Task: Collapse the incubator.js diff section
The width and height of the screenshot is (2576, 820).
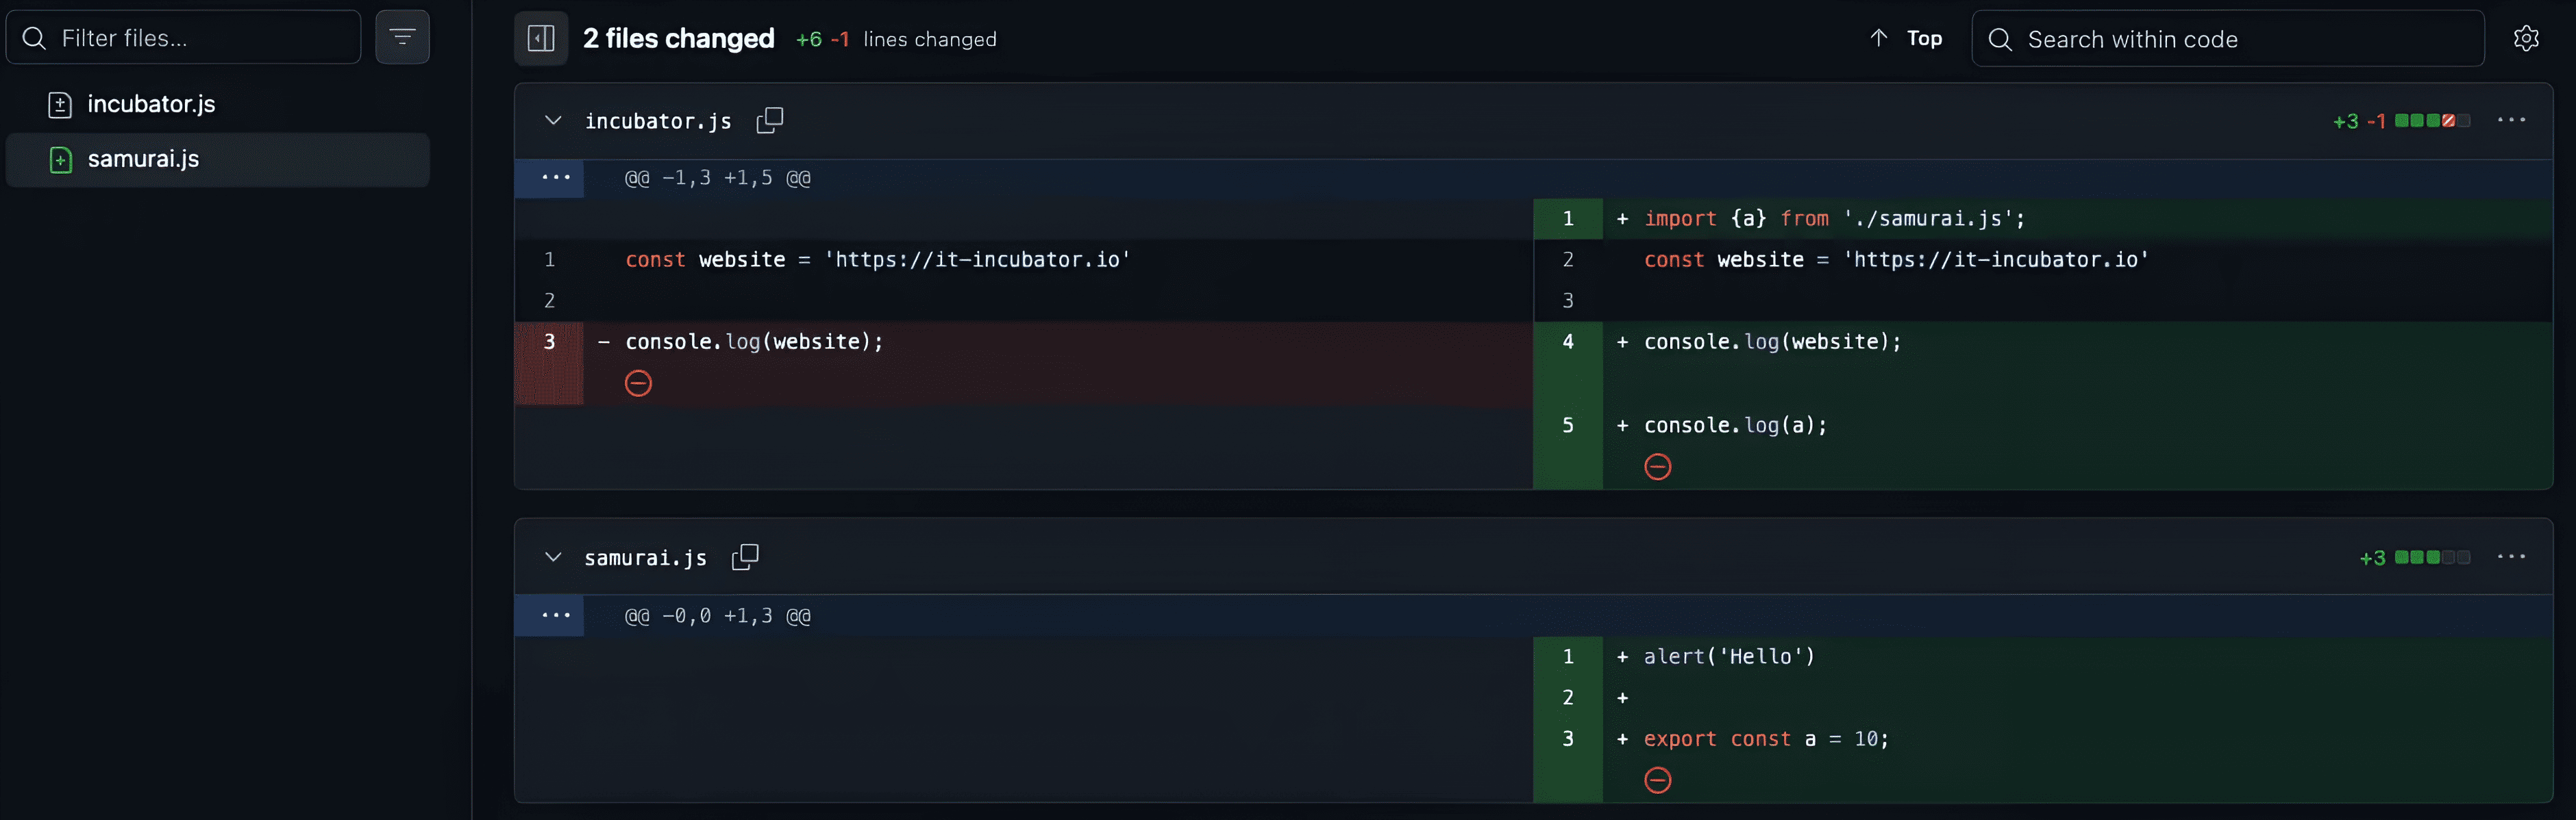Action: coord(553,121)
